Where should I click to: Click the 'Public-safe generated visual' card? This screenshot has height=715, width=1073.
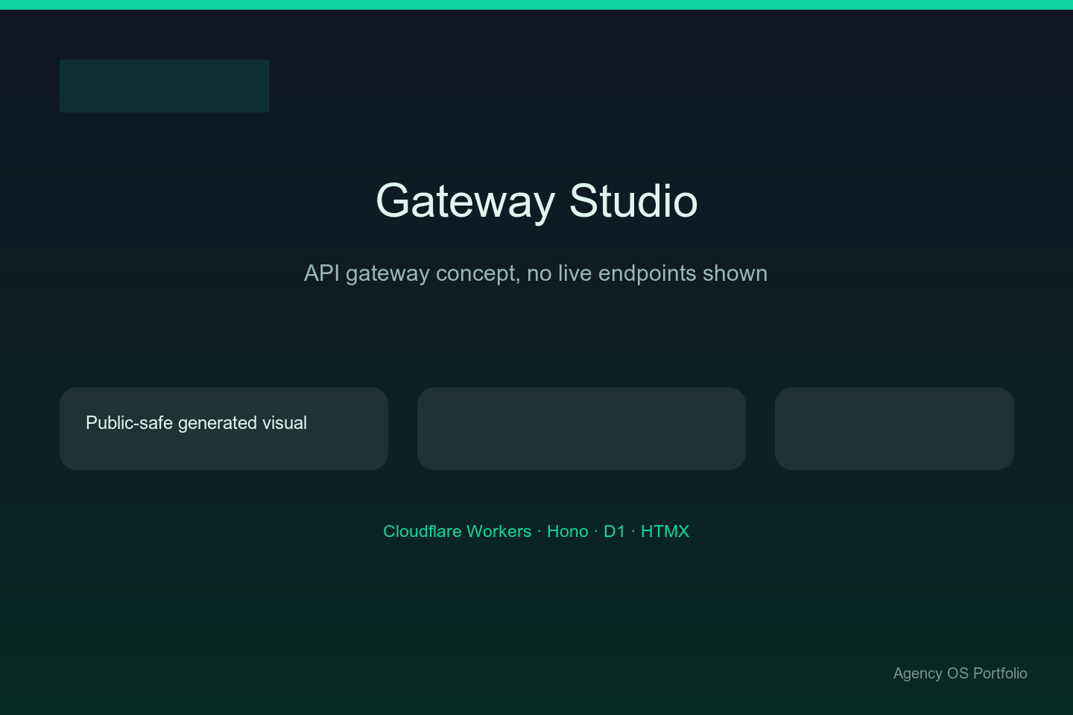[x=224, y=428]
